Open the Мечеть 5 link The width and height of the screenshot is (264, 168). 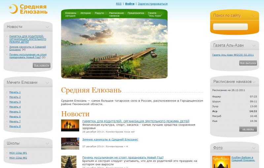coord(15,112)
